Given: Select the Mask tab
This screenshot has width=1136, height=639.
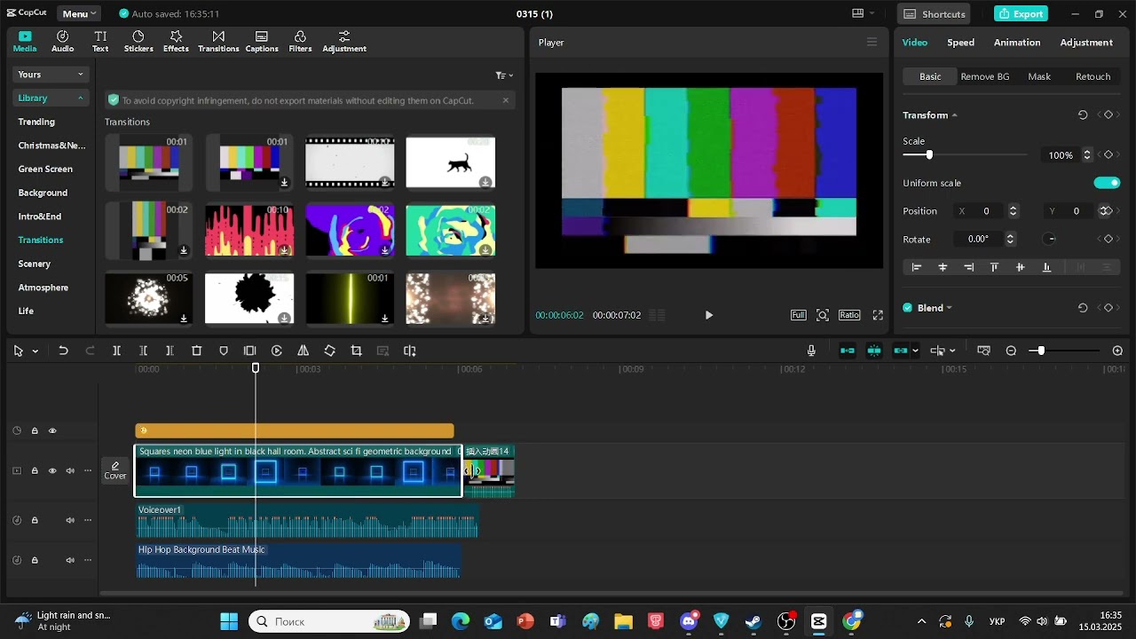Looking at the screenshot, I should (x=1039, y=76).
